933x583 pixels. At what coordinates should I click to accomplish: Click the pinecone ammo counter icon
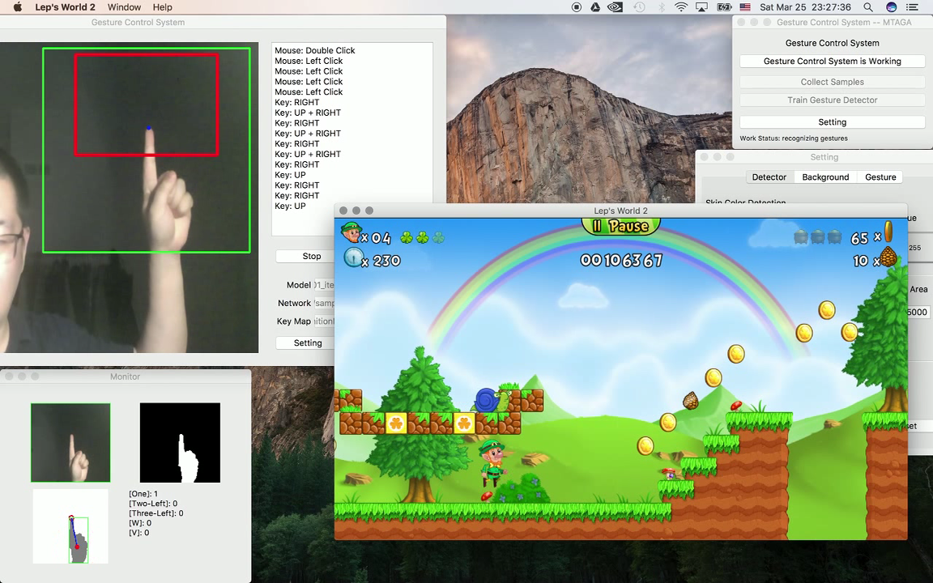(888, 257)
